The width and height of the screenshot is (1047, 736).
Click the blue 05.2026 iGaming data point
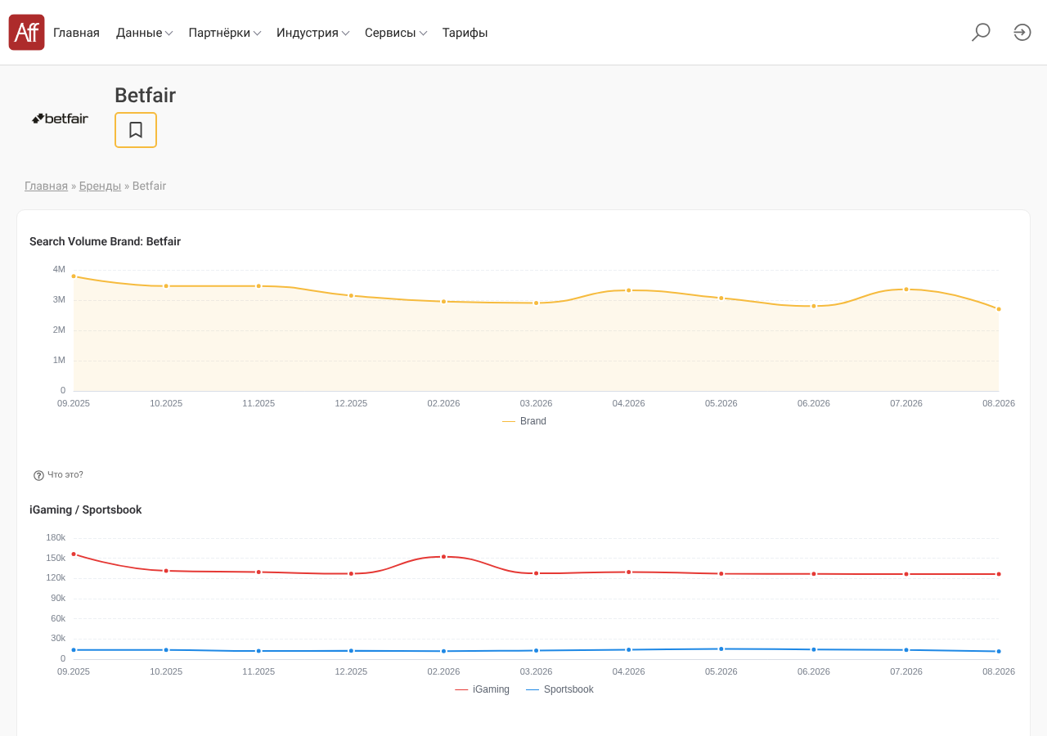pyautogui.click(x=721, y=649)
